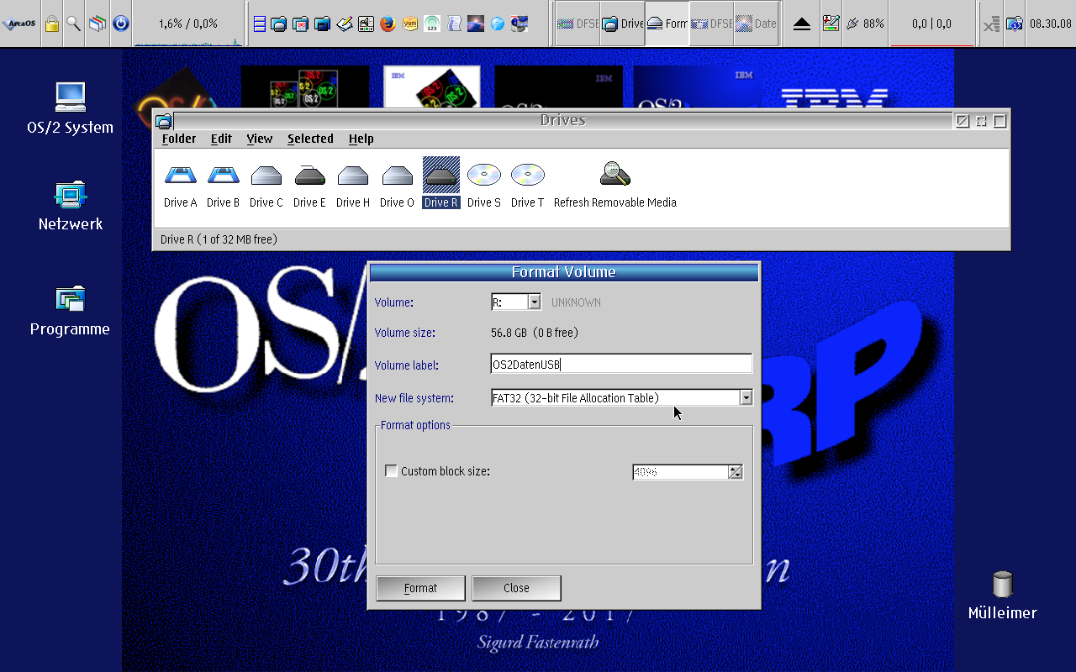1076x672 pixels.
Task: Switch to the Date taskbar button
Action: point(756,24)
